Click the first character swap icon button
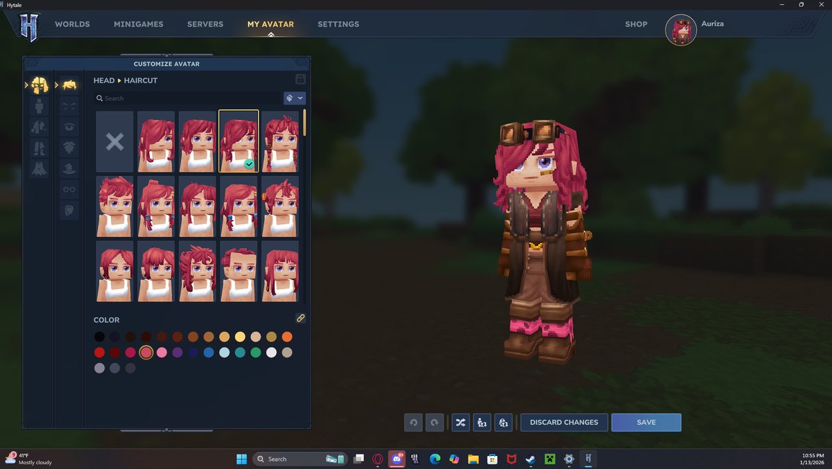 point(483,423)
